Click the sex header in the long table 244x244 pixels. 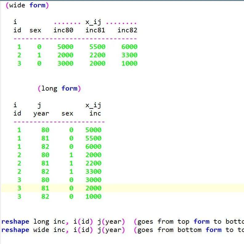click(x=67, y=113)
